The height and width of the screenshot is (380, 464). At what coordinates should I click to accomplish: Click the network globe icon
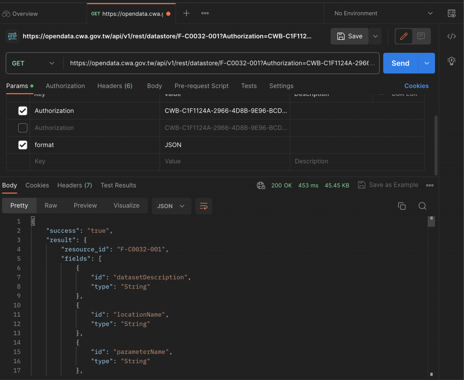click(x=261, y=185)
